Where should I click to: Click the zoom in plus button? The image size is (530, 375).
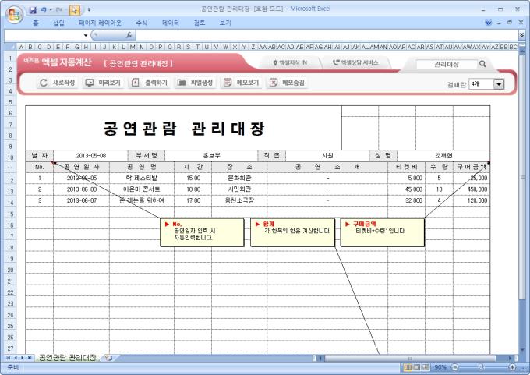(x=512, y=367)
